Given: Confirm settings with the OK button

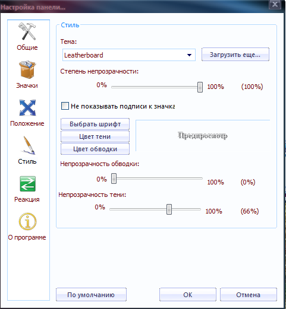Looking at the screenshot, I should (x=188, y=295).
